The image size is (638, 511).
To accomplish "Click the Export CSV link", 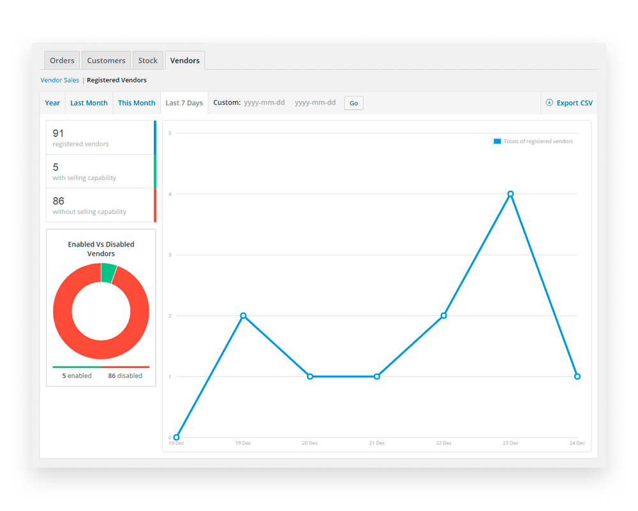I will coord(575,103).
